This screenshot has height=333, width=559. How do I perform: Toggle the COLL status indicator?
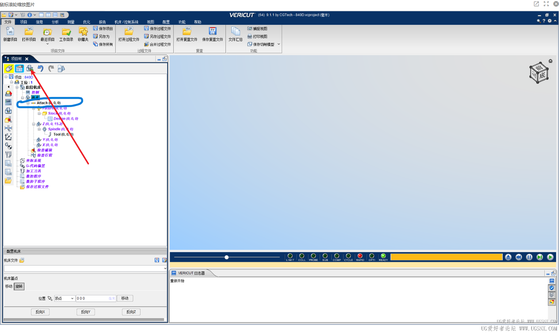[x=302, y=257]
